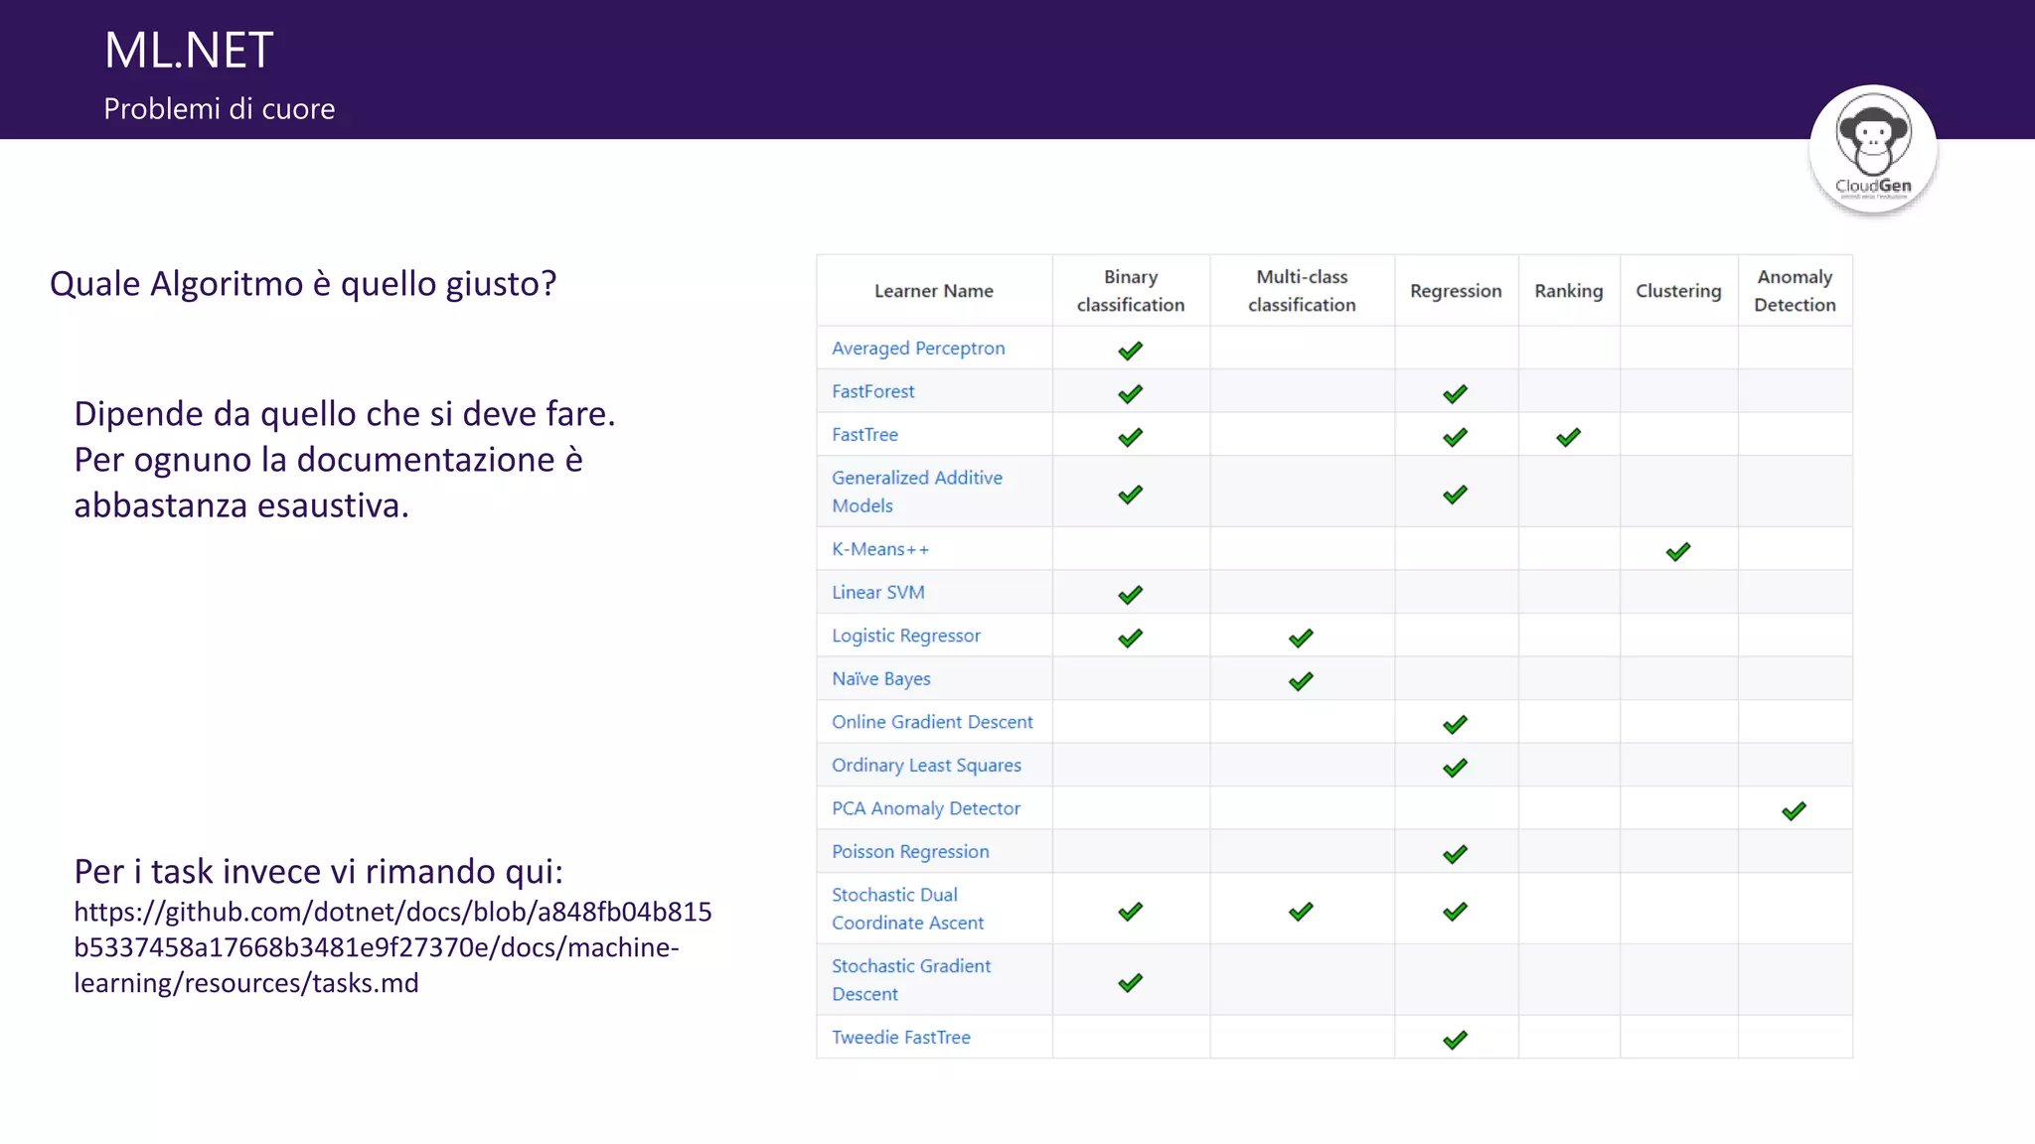
Task: Click FastTree regression checkmark
Action: point(1455,437)
